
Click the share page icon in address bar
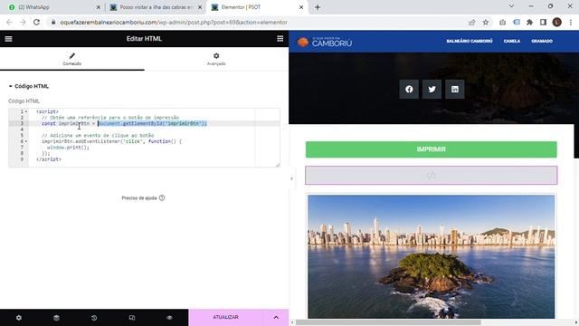pyautogui.click(x=471, y=22)
